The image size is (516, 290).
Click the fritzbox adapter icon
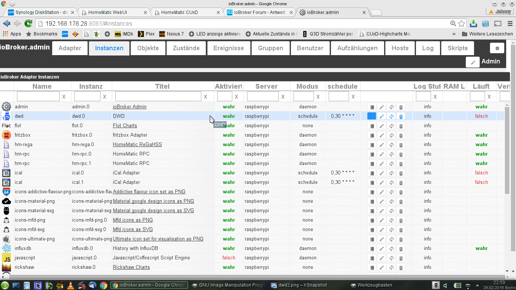pyautogui.click(x=6, y=135)
